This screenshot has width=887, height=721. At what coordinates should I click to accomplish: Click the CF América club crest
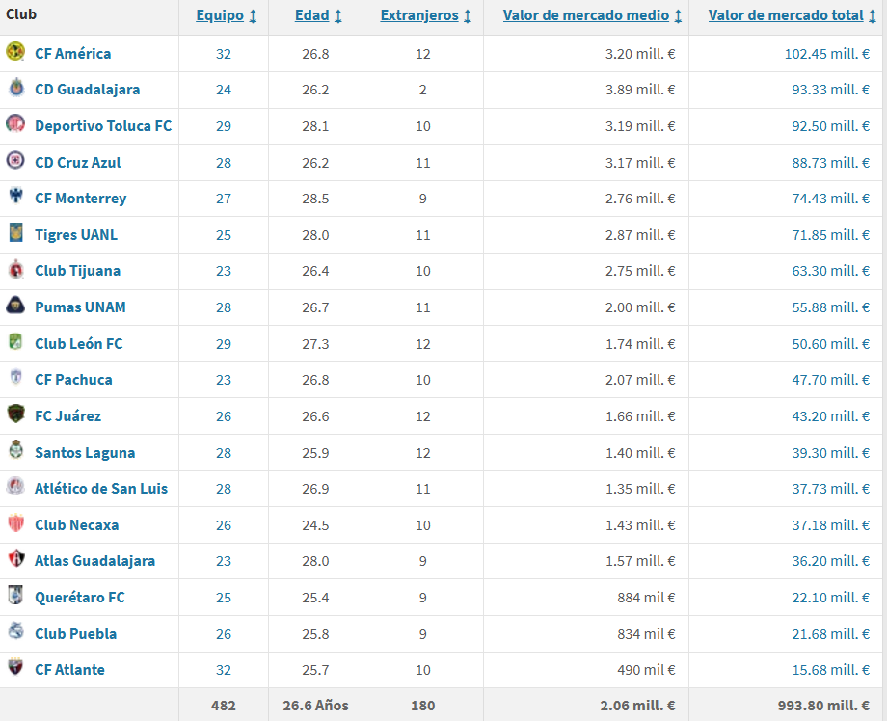coord(15,51)
